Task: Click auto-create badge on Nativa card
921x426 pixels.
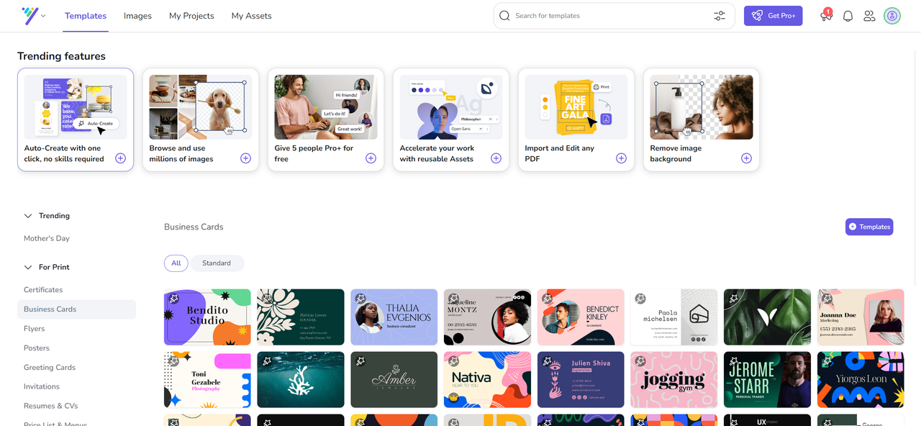Action: [x=453, y=361]
